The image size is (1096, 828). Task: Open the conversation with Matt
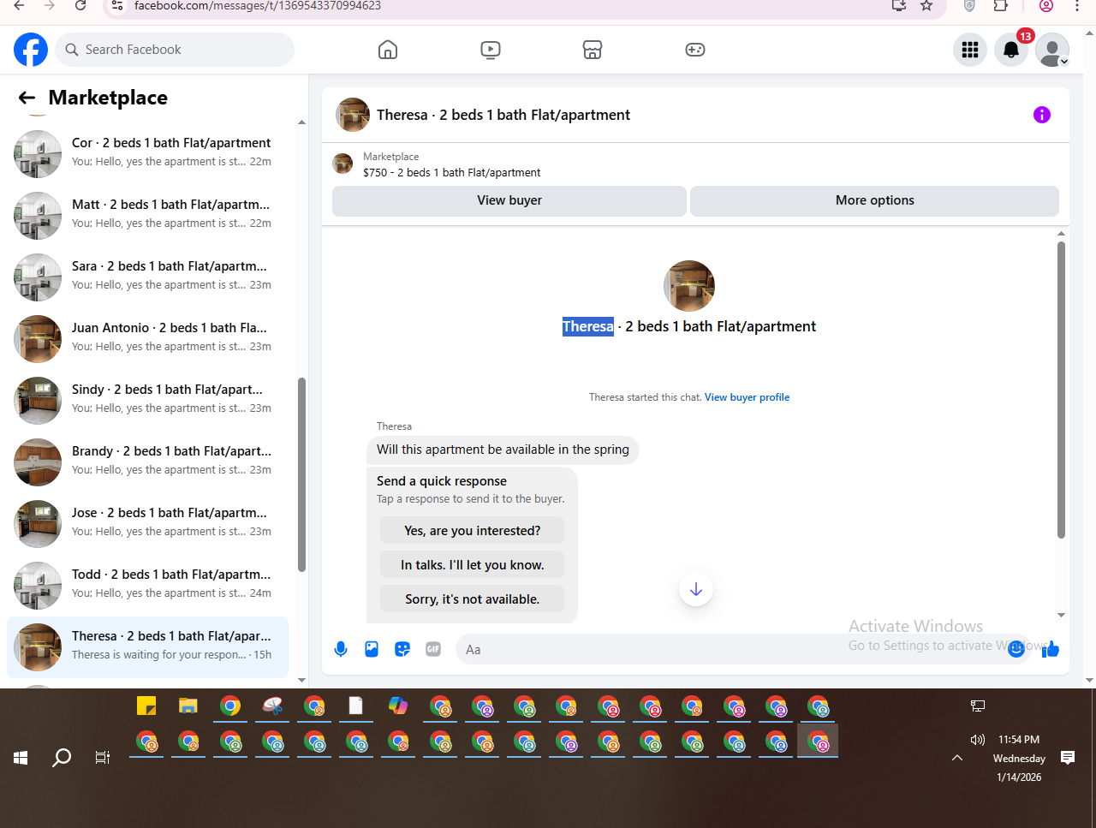click(x=147, y=216)
